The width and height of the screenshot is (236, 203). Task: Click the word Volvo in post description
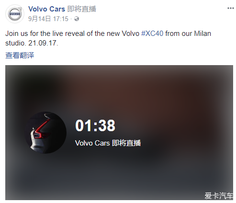[x=131, y=34]
